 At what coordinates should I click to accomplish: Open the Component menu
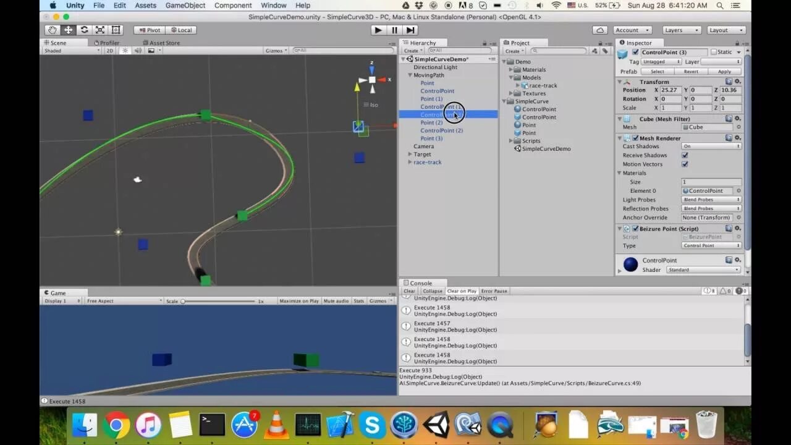pyautogui.click(x=233, y=6)
